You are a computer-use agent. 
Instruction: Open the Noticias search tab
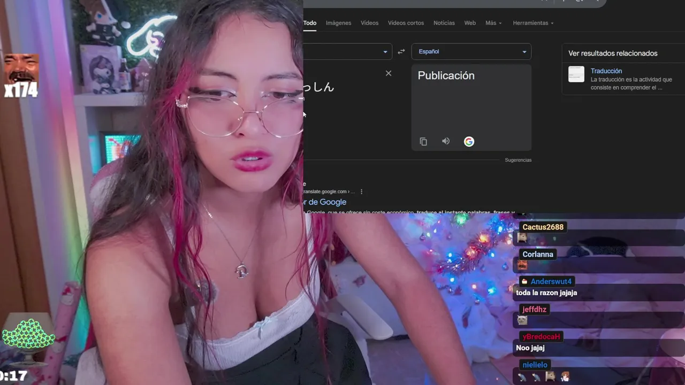point(444,23)
